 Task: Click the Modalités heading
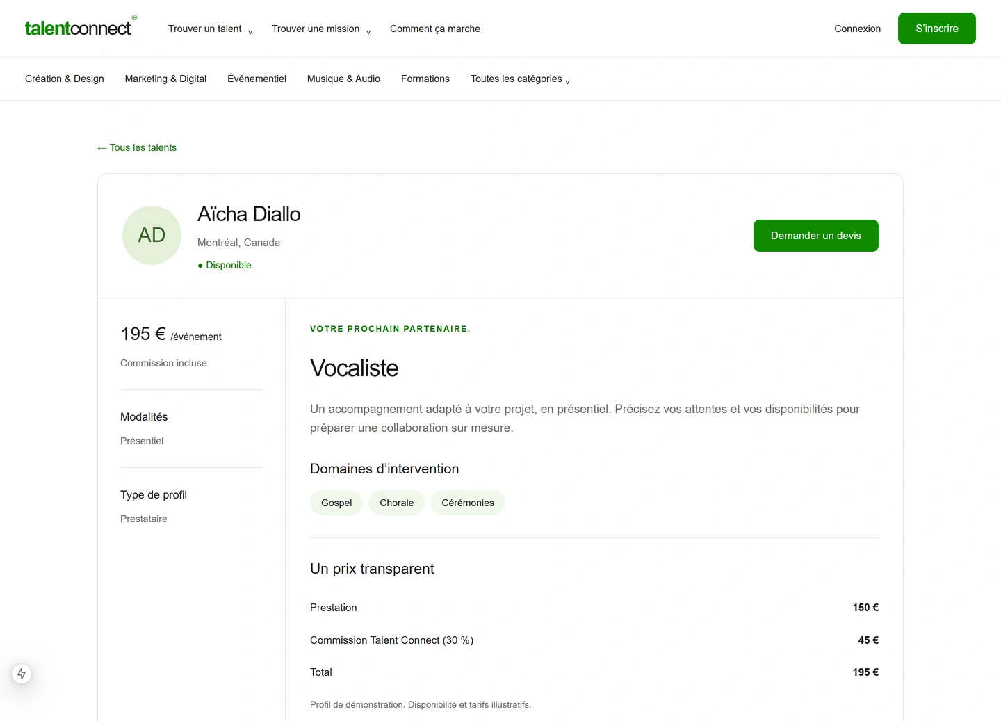144,417
